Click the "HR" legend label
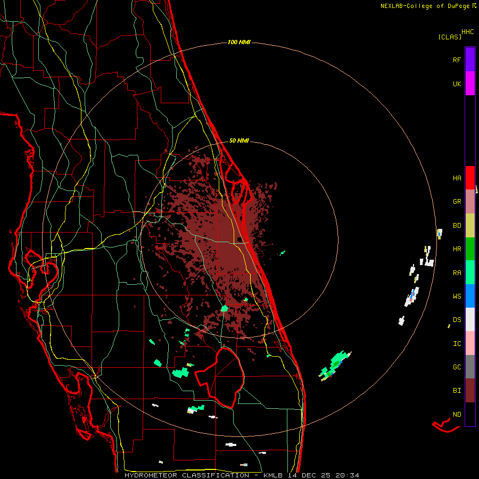This screenshot has width=479, height=479. coord(457,249)
